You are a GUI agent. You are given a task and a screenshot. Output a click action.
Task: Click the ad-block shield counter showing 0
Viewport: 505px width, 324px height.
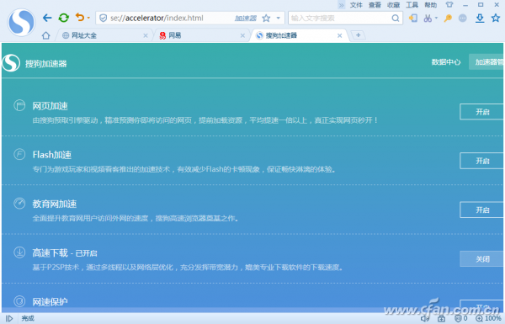click(461, 318)
